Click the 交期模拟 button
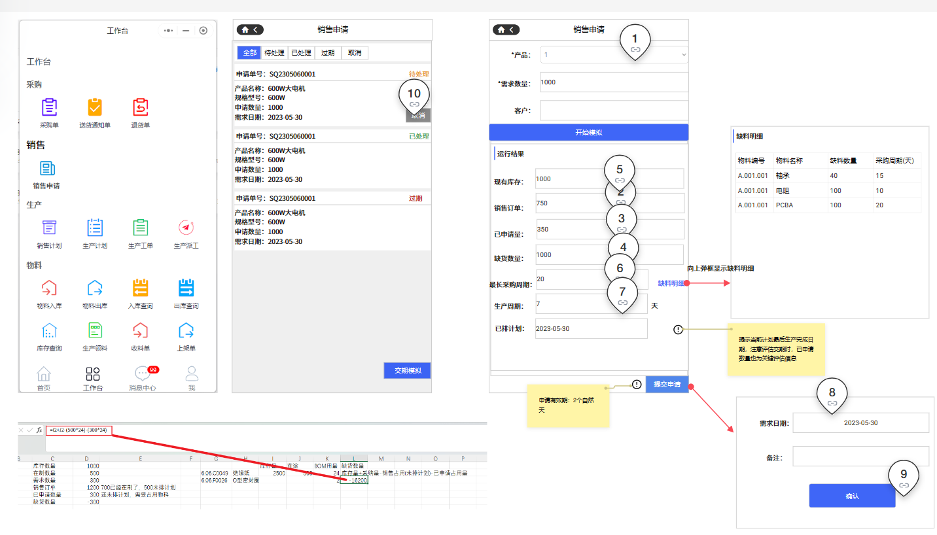Image resolution: width=937 pixels, height=535 pixels. point(407,371)
